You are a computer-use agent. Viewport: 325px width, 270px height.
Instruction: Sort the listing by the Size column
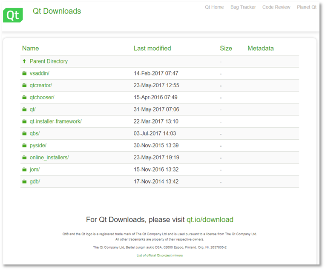pos(226,48)
